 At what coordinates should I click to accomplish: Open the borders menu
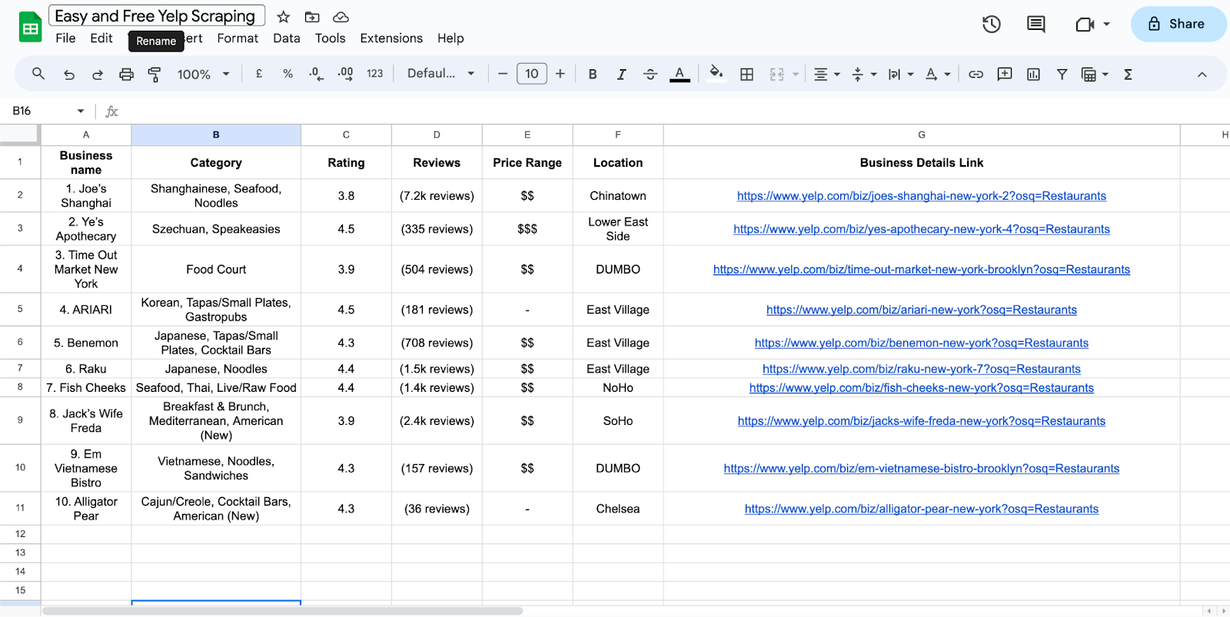tap(746, 74)
